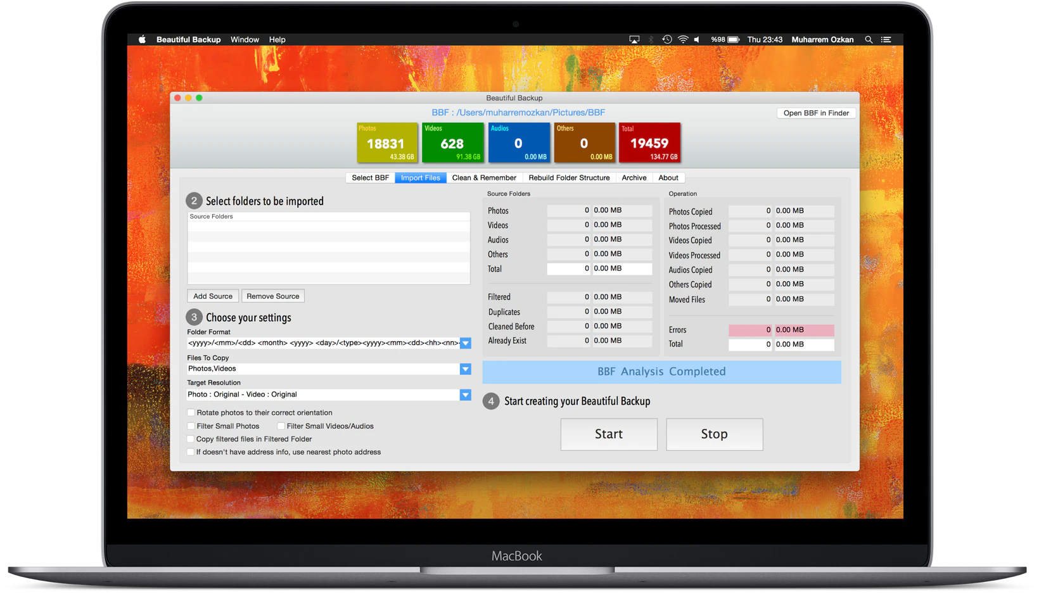Click the Add Source button
Viewport: 1039px width, 594px height.
tap(213, 296)
